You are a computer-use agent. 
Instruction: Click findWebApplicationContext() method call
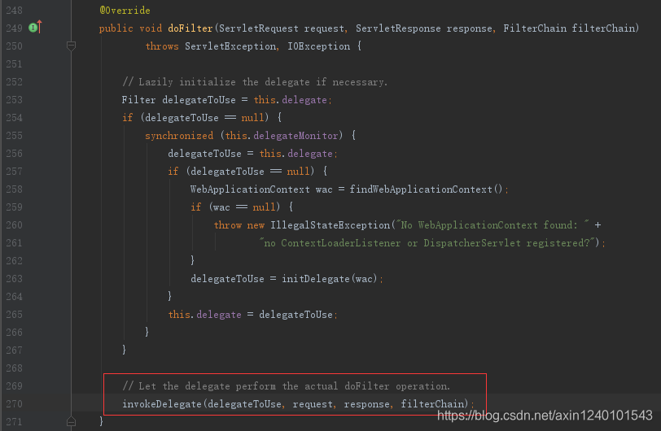pos(426,189)
